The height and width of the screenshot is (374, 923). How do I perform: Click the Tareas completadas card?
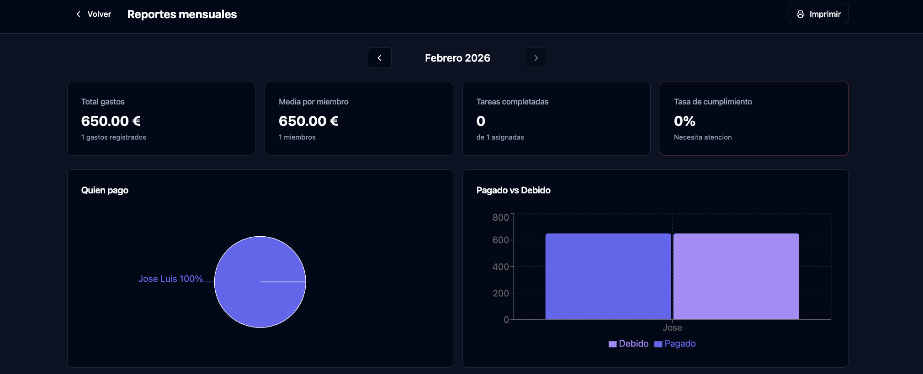[556, 119]
